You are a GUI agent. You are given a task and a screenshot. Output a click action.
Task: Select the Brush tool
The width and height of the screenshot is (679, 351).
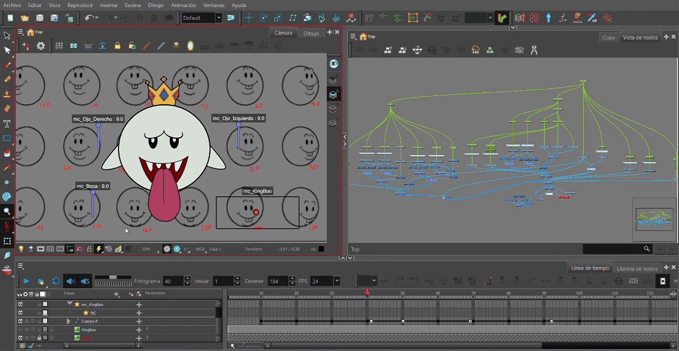tap(7, 65)
